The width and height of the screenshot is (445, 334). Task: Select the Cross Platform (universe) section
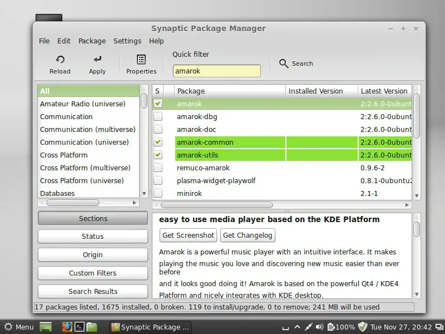(x=88, y=180)
